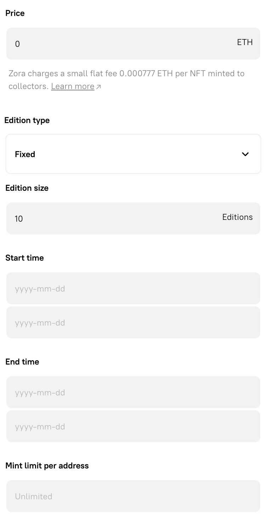Click the Mint limit per address Unlimited field
Image resolution: width=272 pixels, height=522 pixels.
coord(133,496)
